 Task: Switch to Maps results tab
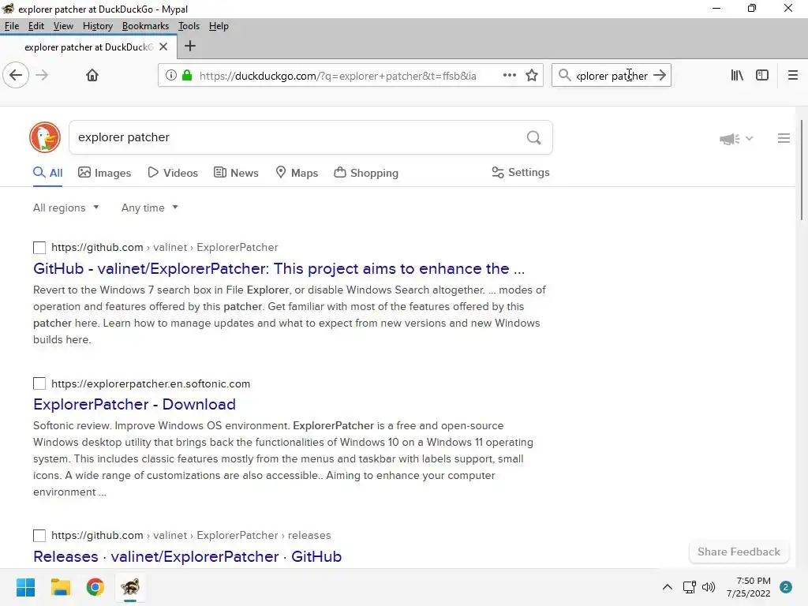[x=297, y=173]
